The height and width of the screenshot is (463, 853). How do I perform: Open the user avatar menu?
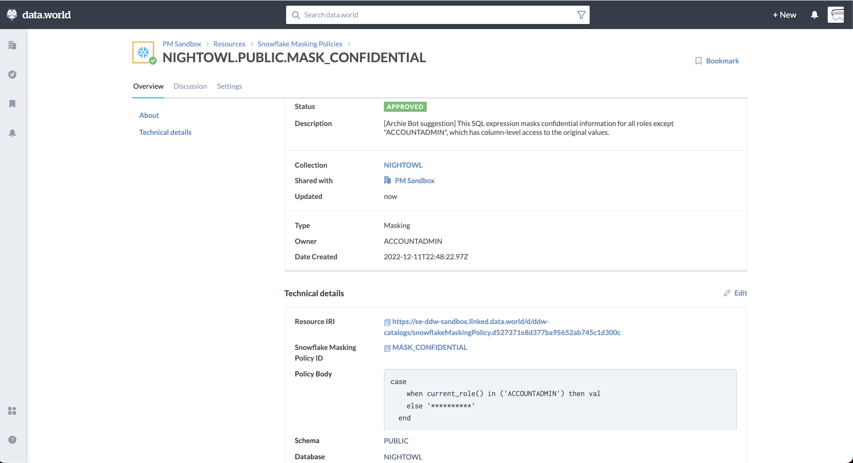point(836,15)
